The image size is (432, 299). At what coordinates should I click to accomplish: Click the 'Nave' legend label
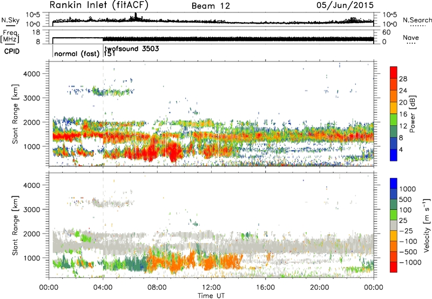coord(410,38)
